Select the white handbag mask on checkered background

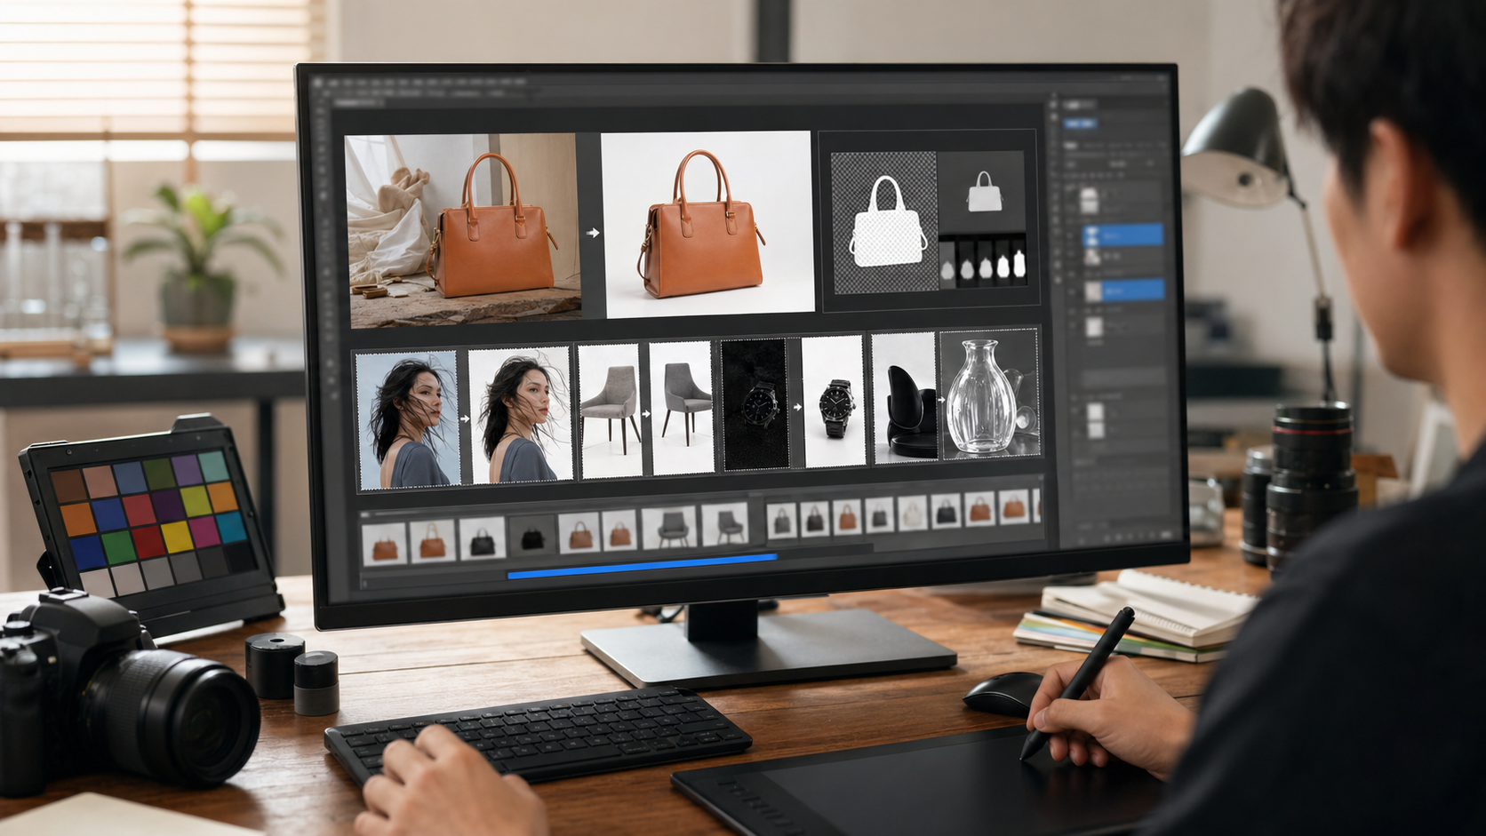click(885, 222)
